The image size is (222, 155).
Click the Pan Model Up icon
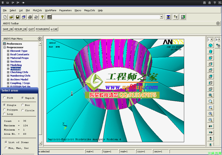pyautogui.click(x=211, y=139)
